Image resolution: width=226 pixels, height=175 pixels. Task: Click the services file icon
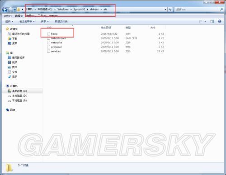tap(49, 51)
